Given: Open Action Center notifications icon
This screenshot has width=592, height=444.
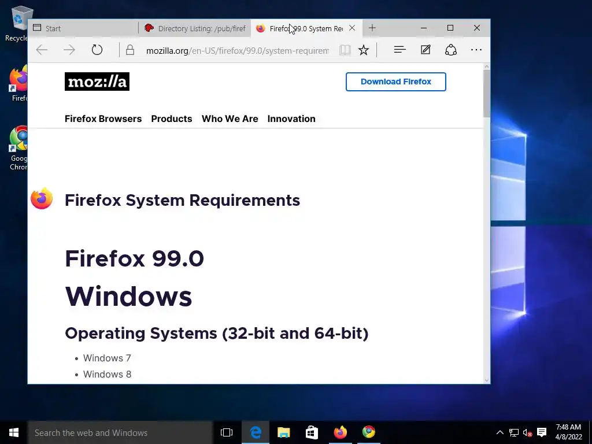Looking at the screenshot, I should tap(542, 432).
